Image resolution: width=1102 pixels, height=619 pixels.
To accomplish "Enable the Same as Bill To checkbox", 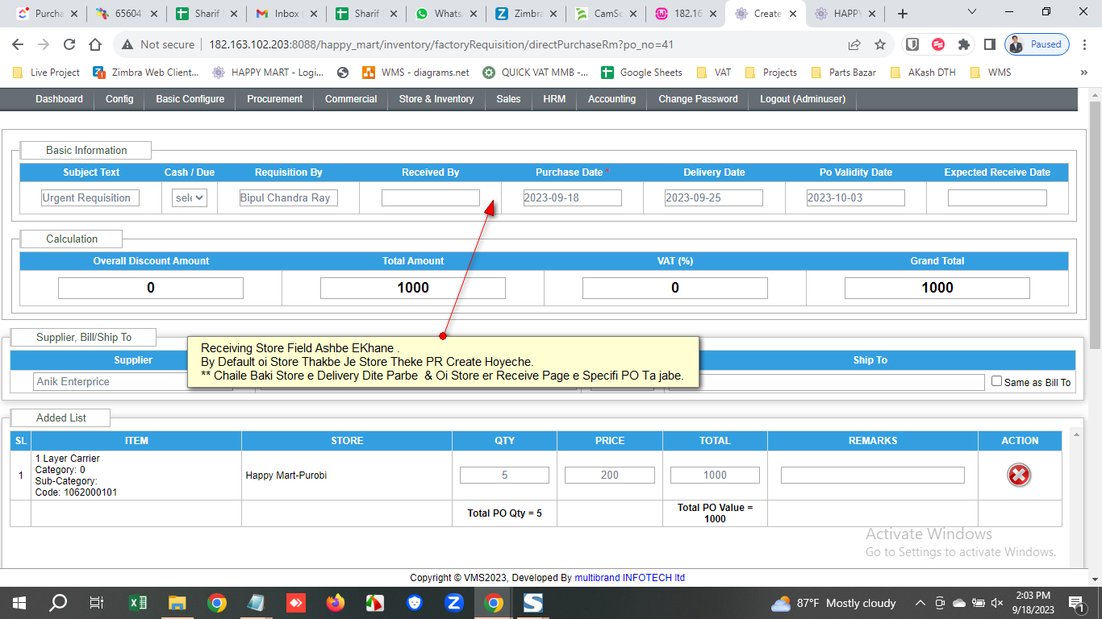I will 996,381.
